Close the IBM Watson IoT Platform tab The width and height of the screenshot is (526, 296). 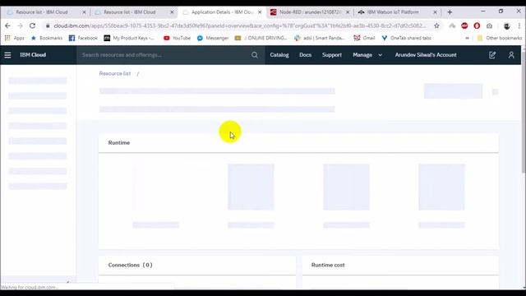(x=435, y=12)
